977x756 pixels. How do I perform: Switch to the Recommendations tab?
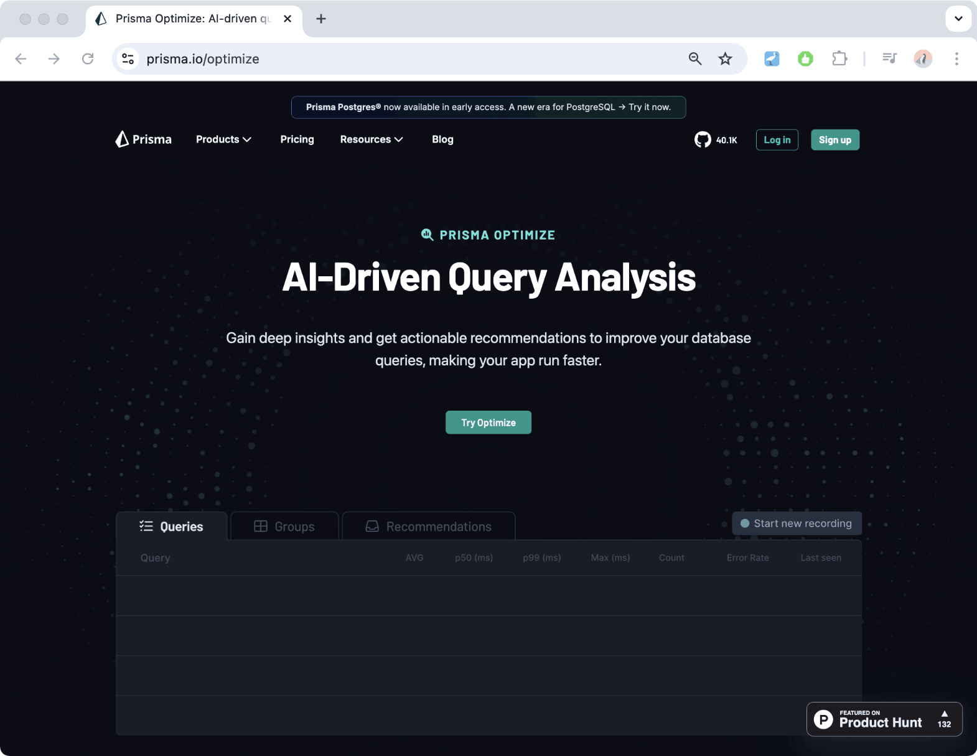click(429, 526)
